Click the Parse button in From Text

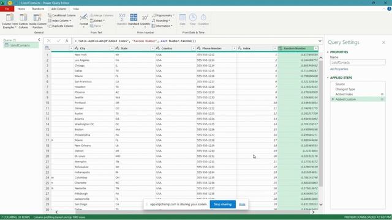click(96, 26)
